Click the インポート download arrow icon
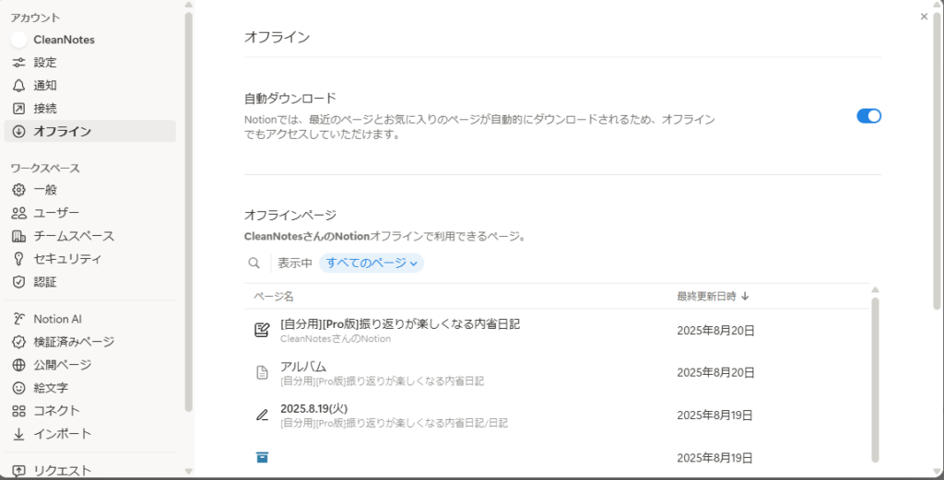Image resolution: width=944 pixels, height=480 pixels. (x=18, y=434)
